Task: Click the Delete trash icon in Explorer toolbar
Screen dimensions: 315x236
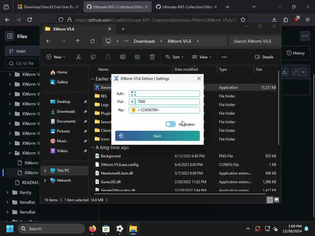Action: pos(152,57)
